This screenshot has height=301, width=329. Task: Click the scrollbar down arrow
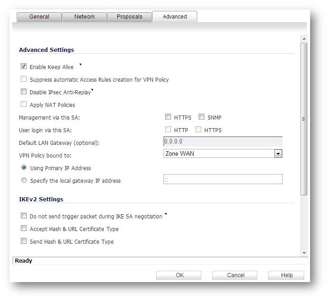click(304, 253)
